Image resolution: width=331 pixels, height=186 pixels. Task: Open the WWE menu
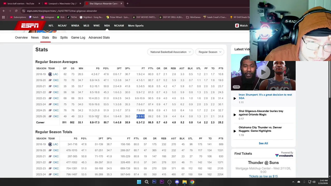coord(96,26)
